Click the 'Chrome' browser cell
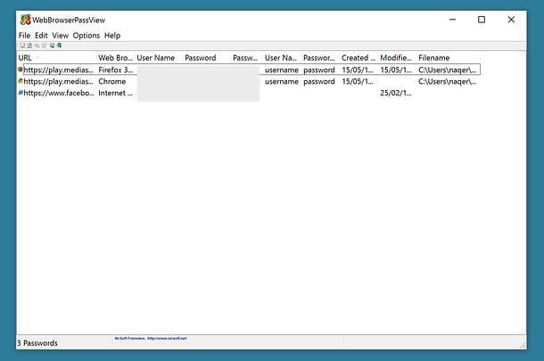The width and height of the screenshot is (544, 361). tap(112, 81)
